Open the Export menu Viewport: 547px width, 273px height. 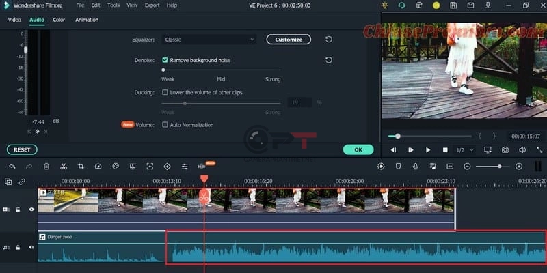(x=152, y=5)
